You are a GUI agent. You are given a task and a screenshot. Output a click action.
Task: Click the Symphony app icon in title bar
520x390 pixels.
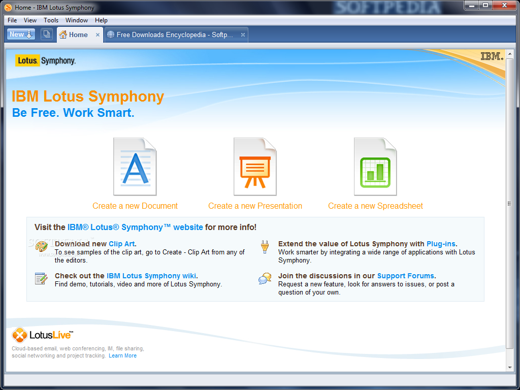8,7
